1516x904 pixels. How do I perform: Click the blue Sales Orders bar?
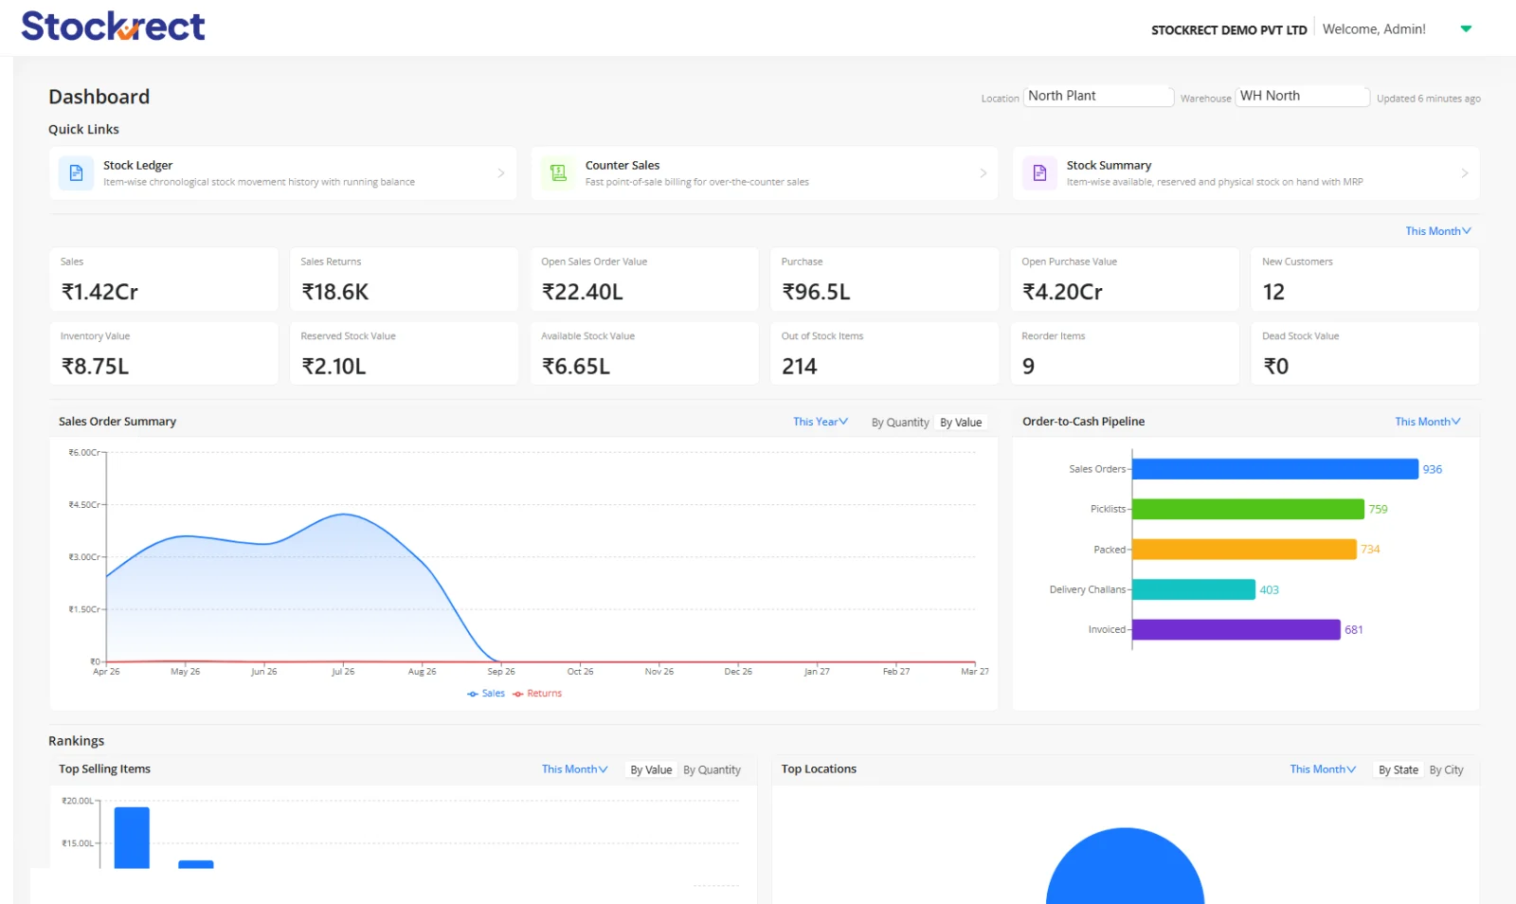[x=1275, y=469]
